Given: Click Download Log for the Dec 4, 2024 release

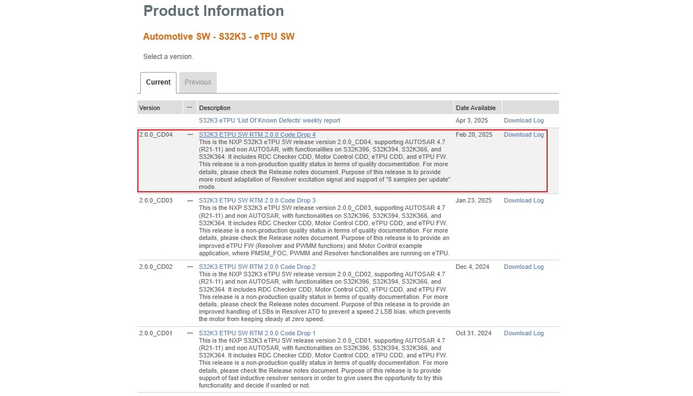Looking at the screenshot, I should [x=523, y=267].
